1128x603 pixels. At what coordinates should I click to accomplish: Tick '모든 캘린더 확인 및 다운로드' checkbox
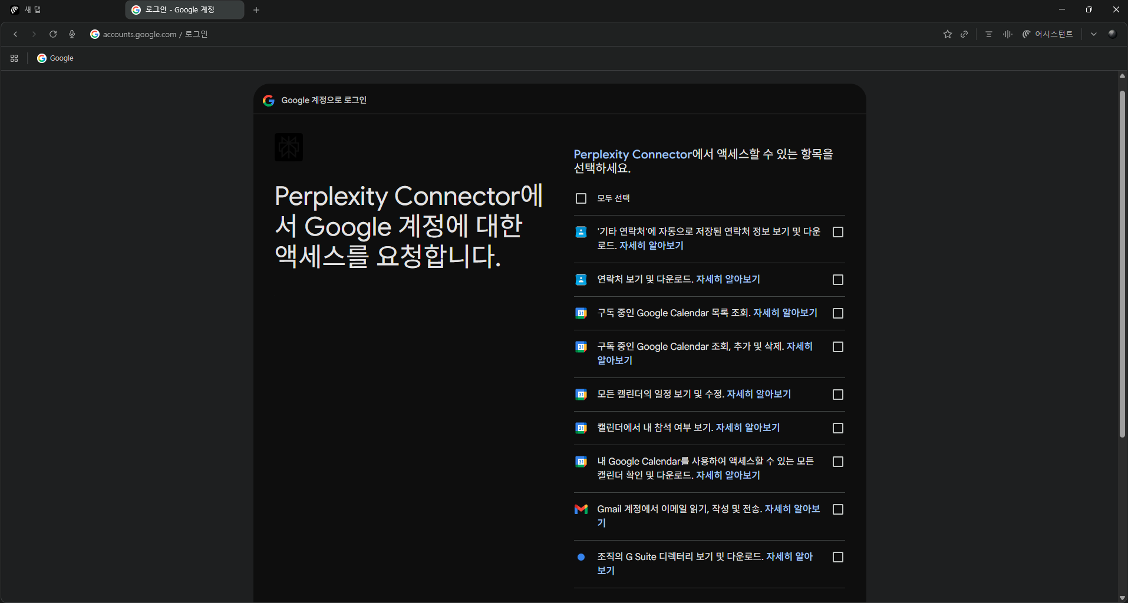point(838,462)
